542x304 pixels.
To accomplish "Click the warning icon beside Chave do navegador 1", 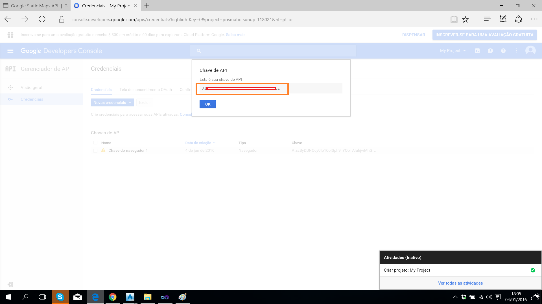I will point(103,150).
